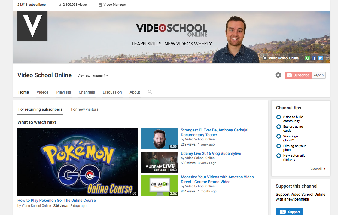Open the channel search magnifier icon
This screenshot has height=215, width=338.
click(150, 92)
